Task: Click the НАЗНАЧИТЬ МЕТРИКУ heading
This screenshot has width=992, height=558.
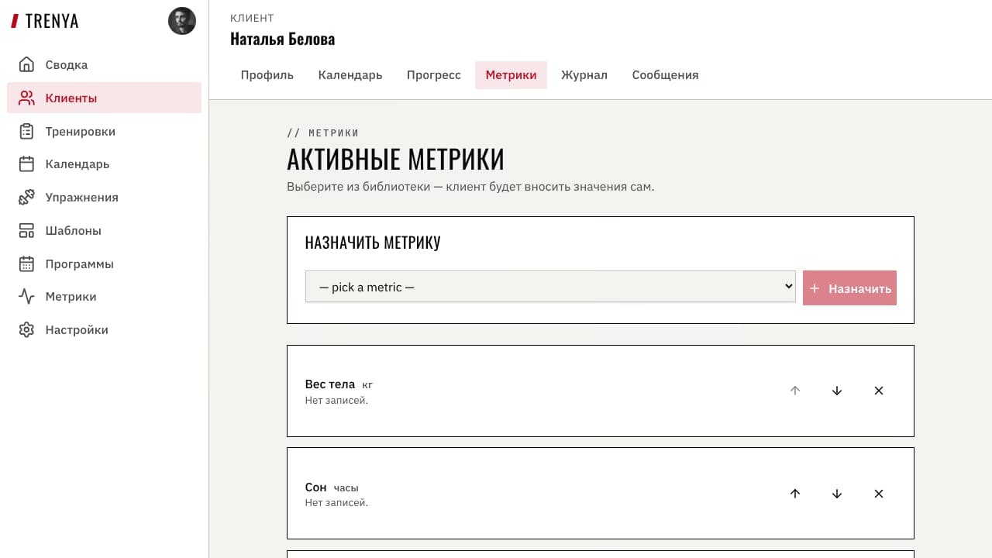Action: (373, 243)
